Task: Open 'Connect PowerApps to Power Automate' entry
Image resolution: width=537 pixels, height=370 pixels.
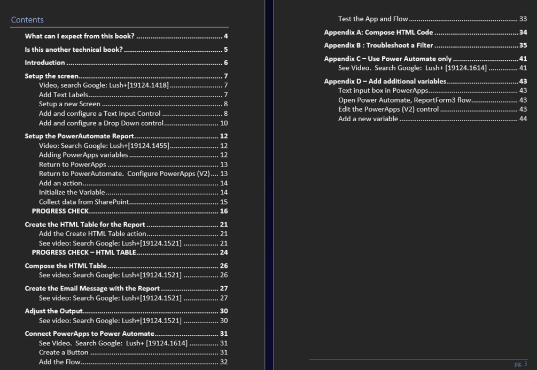Action: (x=126, y=334)
